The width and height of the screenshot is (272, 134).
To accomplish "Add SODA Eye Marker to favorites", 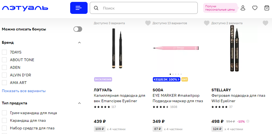I will pyautogui.click(x=207, y=23).
